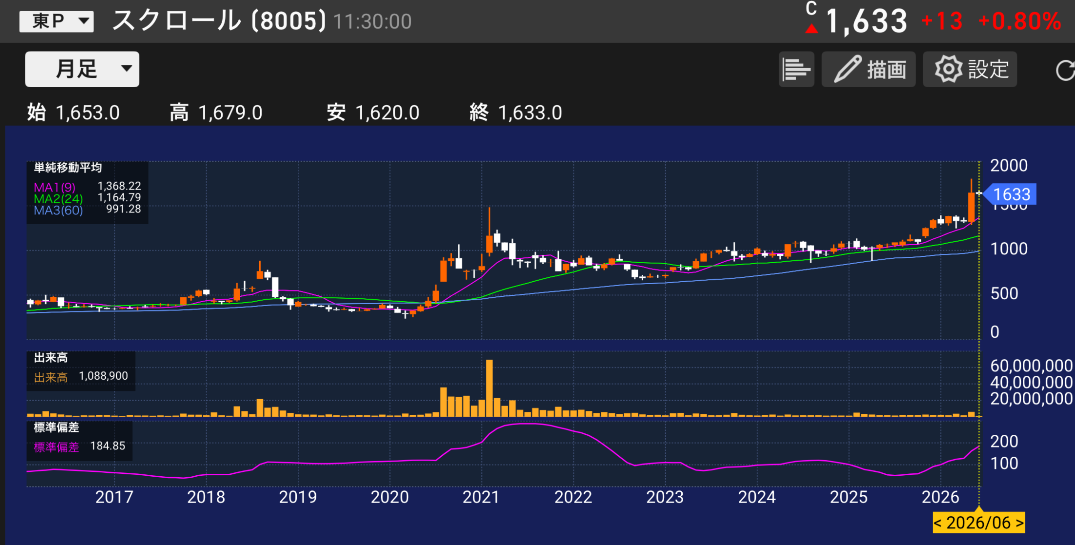Click the +0.80% change percentage
Image resolution: width=1075 pixels, height=545 pixels.
[1019, 21]
